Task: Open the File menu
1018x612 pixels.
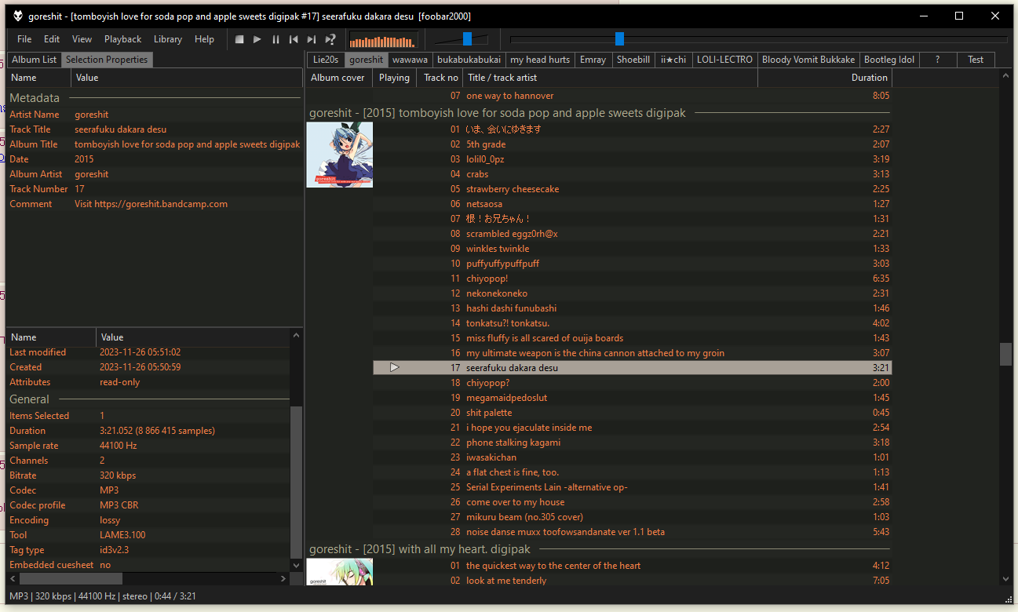Action: pos(24,39)
